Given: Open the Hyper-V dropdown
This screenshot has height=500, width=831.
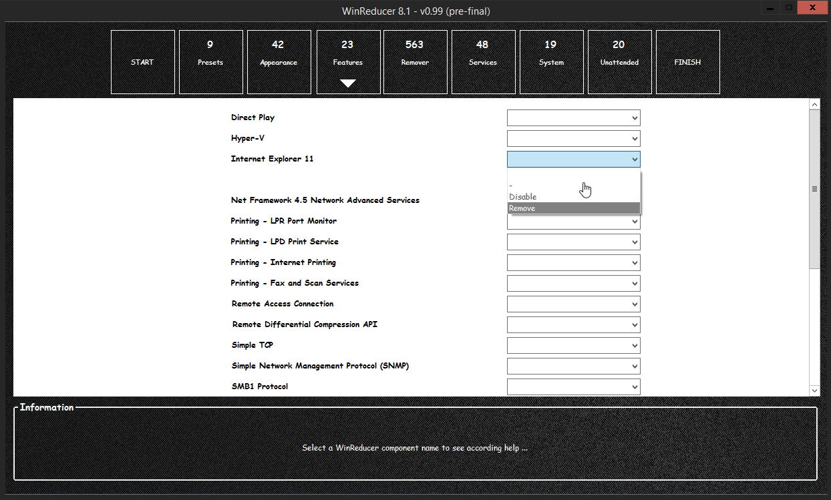Looking at the screenshot, I should coord(573,139).
